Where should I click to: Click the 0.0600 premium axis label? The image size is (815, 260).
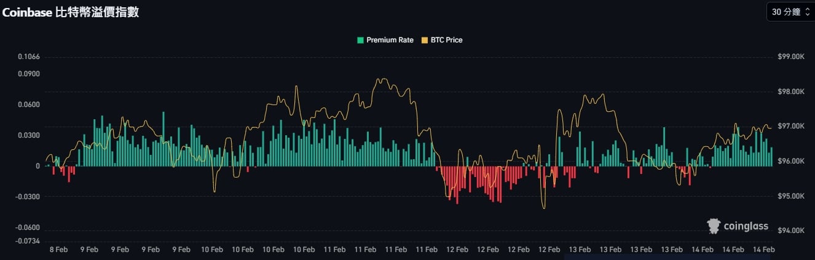point(29,104)
